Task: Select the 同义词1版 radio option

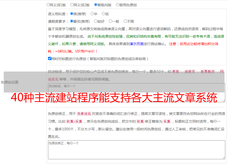Action: point(48,5)
